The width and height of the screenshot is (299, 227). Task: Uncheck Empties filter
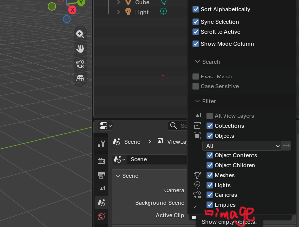tap(210, 205)
